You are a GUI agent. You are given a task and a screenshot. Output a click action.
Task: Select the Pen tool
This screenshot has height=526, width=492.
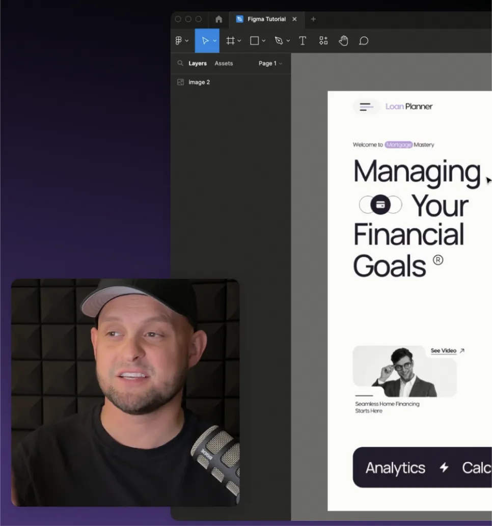(279, 41)
